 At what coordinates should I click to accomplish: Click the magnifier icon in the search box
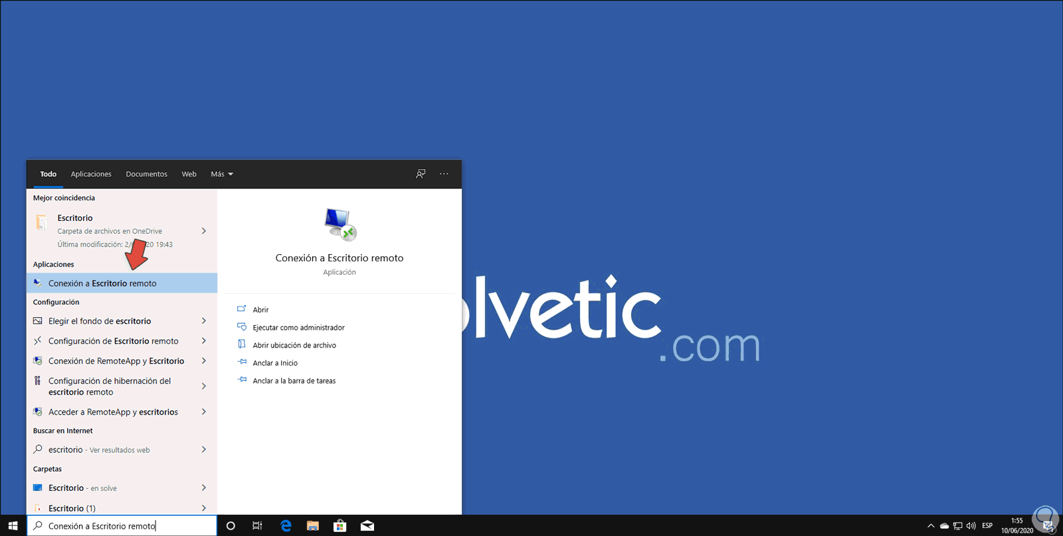tap(38, 526)
